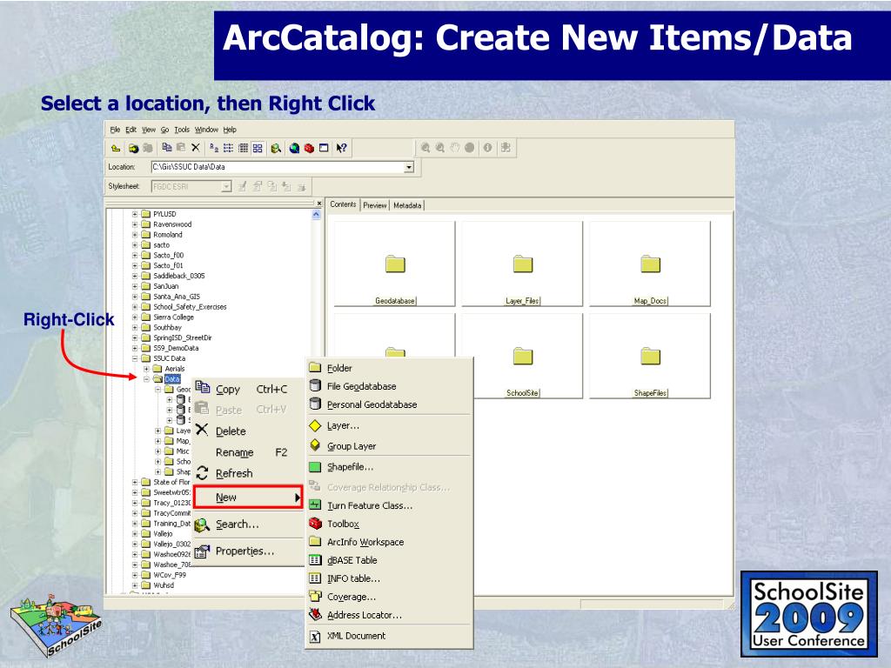Viewport: 891px width, 668px height.
Task: Open the New submenu arrow in context menu
Action: coord(298,498)
